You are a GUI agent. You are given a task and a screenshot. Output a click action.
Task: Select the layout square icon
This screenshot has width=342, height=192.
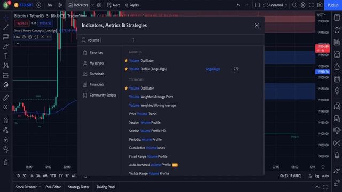coord(258,5)
